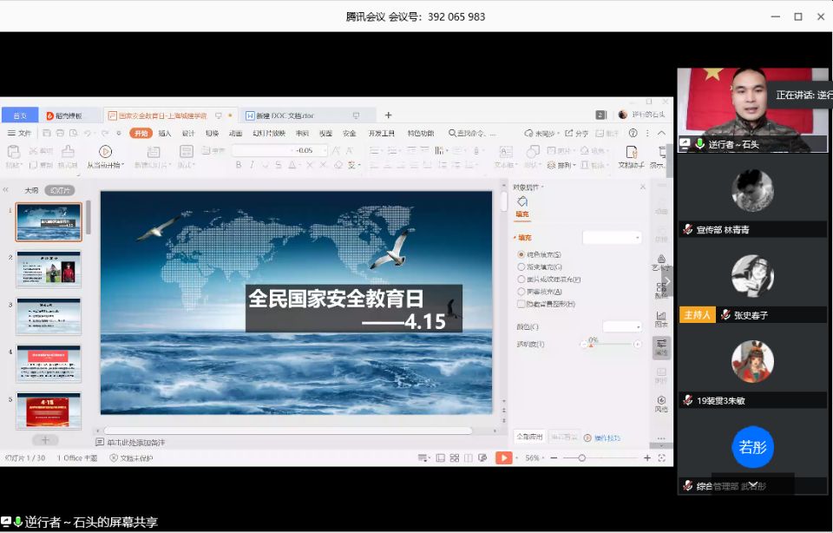Select the pattern fill (A) radio button

(x=521, y=291)
